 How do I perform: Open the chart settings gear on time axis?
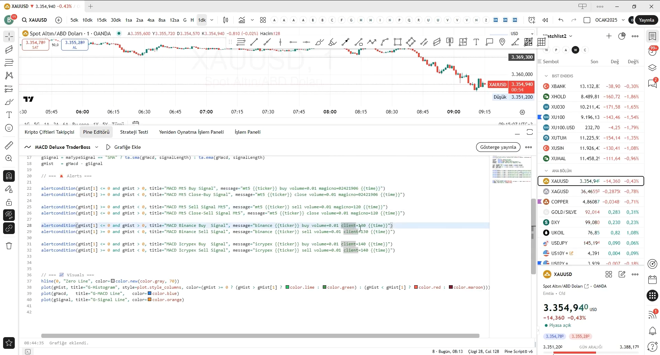tap(522, 112)
